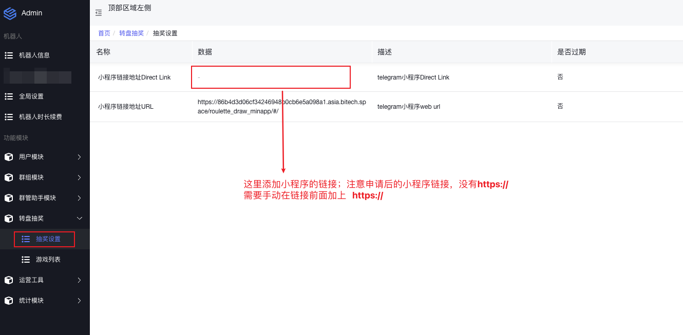This screenshot has height=335, width=683.
Task: Click the 转盘抽奖 breadcrumb link
Action: (131, 33)
